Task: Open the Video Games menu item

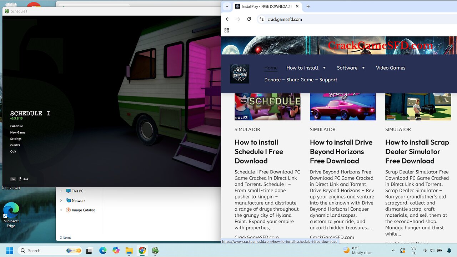Action: pos(391,68)
